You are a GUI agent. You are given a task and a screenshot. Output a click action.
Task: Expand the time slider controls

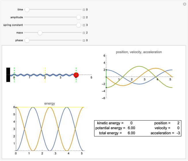[84, 10]
